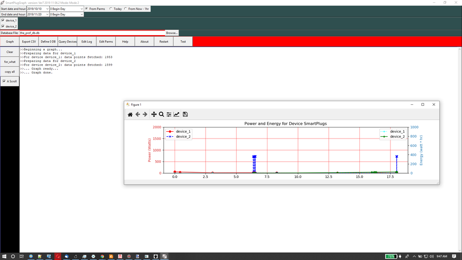Viewport: 462px width, 260px height.
Task: Expand the Start date dropdown
Action: pyautogui.click(x=47, y=9)
